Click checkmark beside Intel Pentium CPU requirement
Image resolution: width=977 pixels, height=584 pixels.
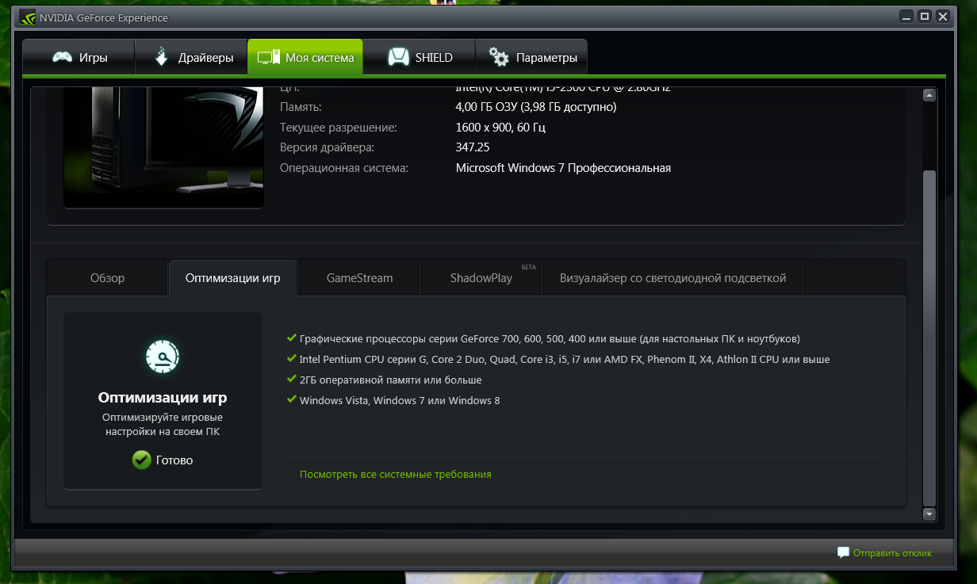pos(292,358)
